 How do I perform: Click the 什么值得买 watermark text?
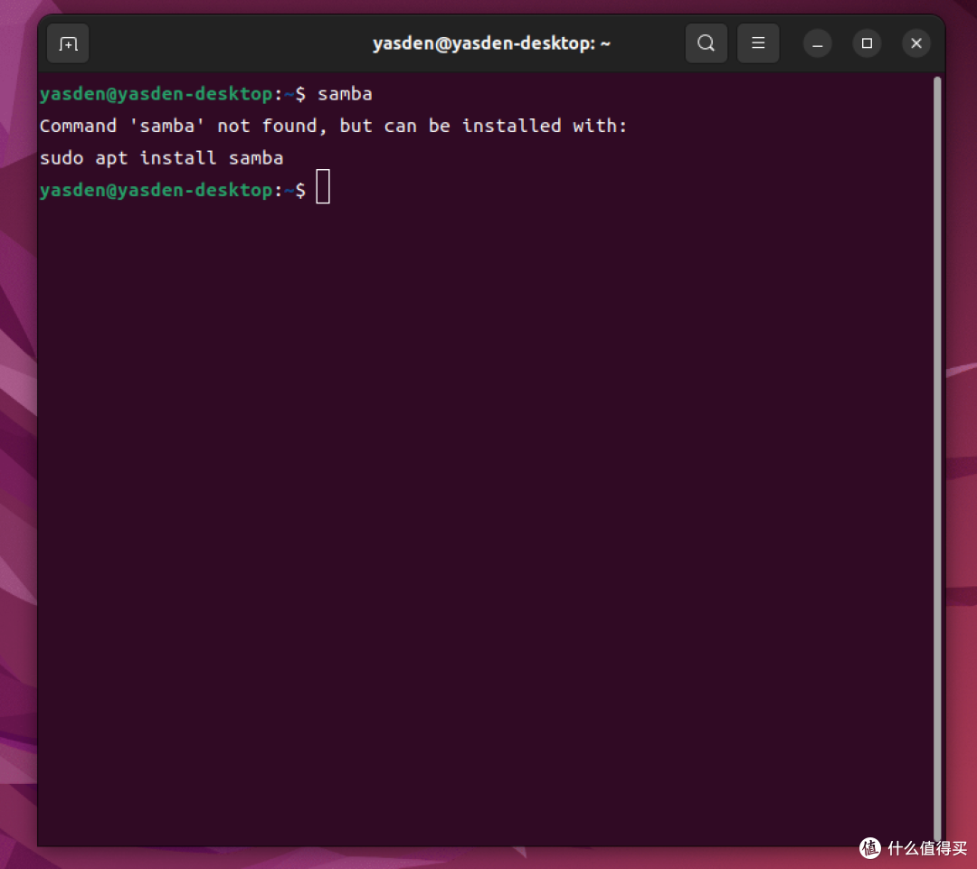click(926, 847)
